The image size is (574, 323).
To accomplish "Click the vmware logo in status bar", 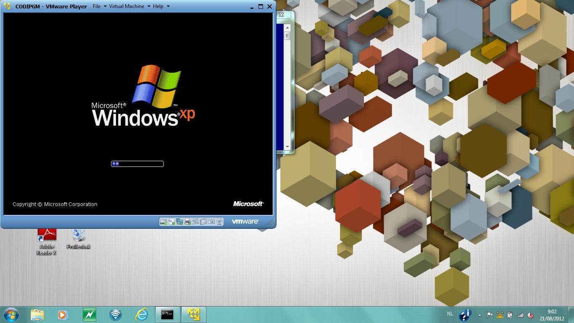I will click(245, 222).
